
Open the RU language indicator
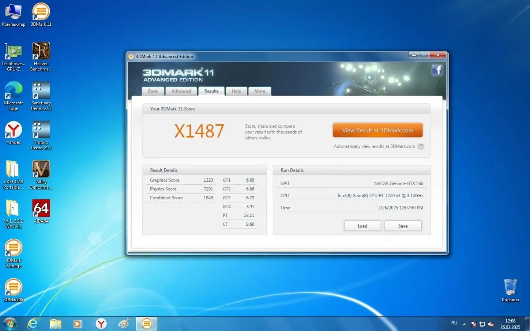454,323
